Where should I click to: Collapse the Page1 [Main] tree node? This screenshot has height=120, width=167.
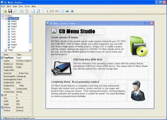pos(3,19)
